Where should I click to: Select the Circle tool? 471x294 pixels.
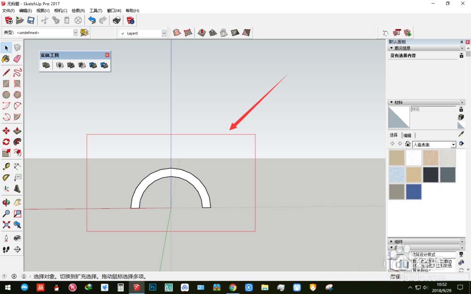(6, 95)
